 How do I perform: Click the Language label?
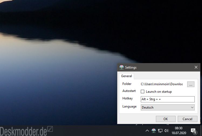click(x=129, y=107)
